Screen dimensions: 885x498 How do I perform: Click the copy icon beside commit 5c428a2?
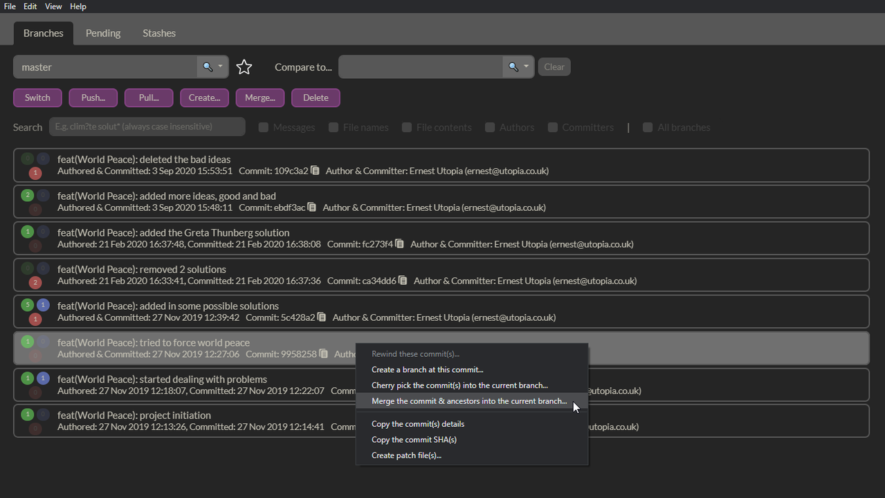322,317
